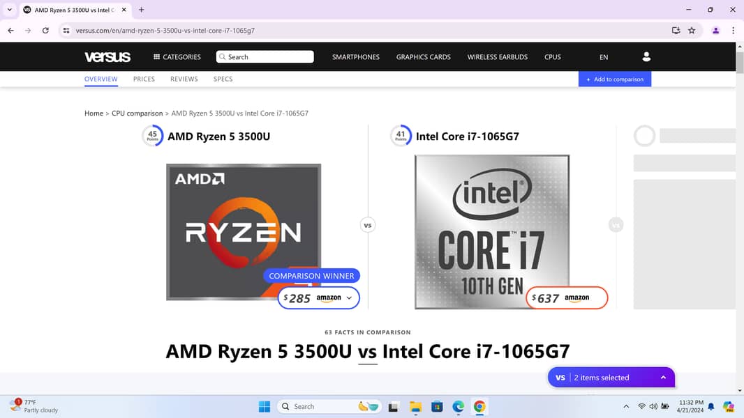Image resolution: width=744 pixels, height=418 pixels.
Task: Open Microsoft Edge from taskbar
Action: pyautogui.click(x=459, y=407)
